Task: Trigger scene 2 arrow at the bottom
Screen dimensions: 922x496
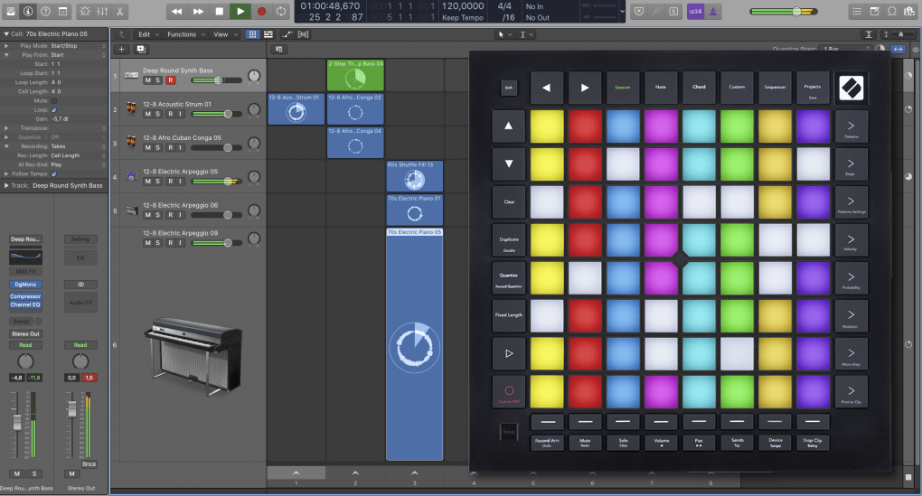Action: pos(355,473)
